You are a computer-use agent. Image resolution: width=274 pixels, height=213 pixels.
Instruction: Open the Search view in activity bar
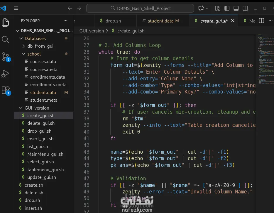[6, 39]
